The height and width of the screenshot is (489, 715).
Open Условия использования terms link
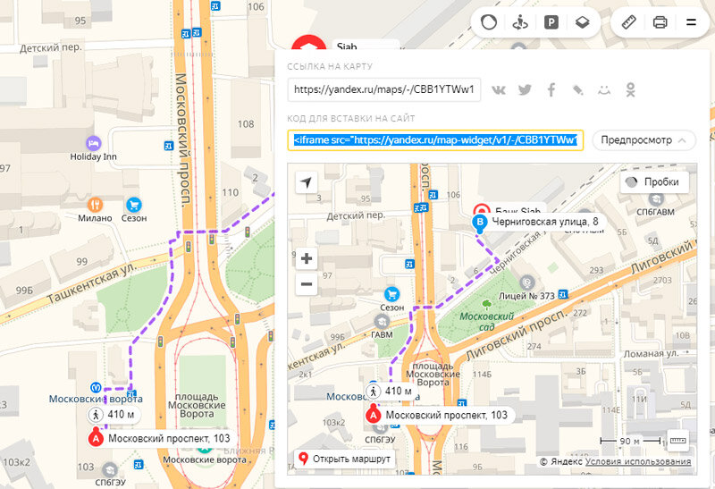[638, 461]
